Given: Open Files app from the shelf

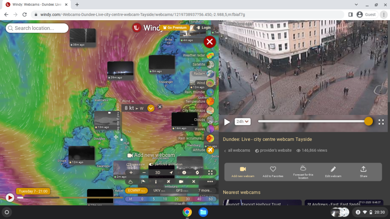Looking at the screenshot, I should point(203,212).
